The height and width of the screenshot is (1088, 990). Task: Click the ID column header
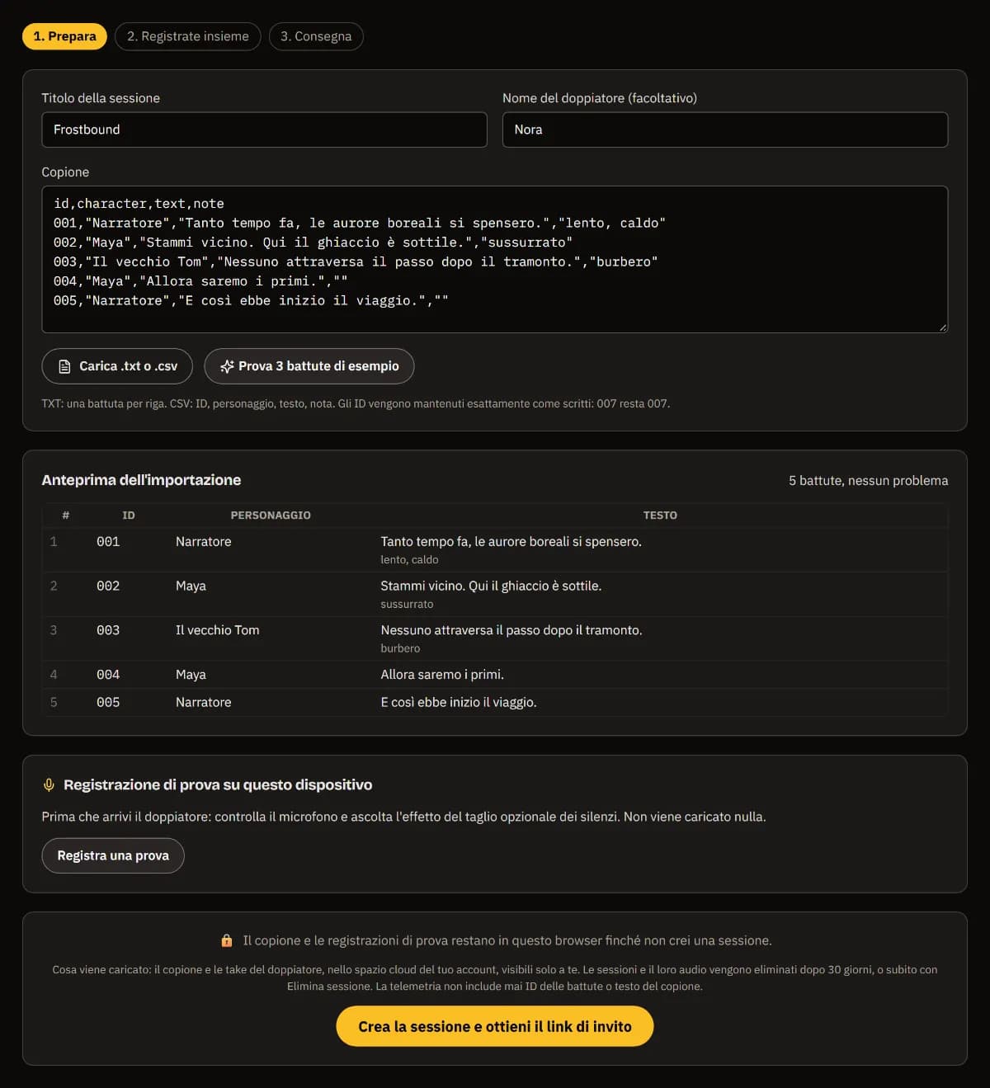(129, 515)
